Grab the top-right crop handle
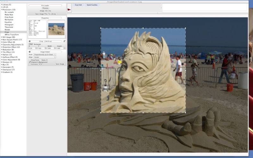The height and width of the screenshot is (158, 253). pos(185,28)
